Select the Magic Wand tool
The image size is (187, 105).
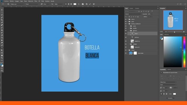(x=2, y=17)
